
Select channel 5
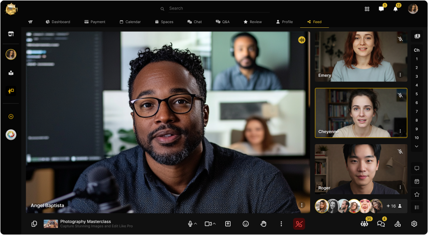417,94
